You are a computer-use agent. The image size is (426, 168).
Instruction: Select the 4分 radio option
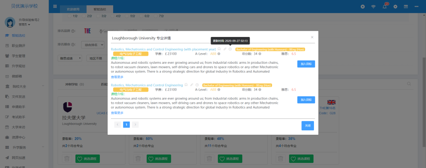tap(113, 16)
